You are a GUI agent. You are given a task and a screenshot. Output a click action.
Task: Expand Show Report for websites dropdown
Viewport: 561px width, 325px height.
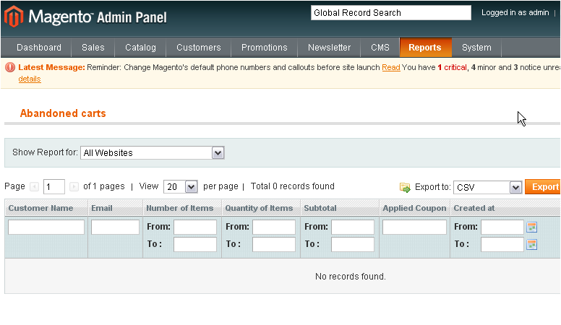(218, 153)
